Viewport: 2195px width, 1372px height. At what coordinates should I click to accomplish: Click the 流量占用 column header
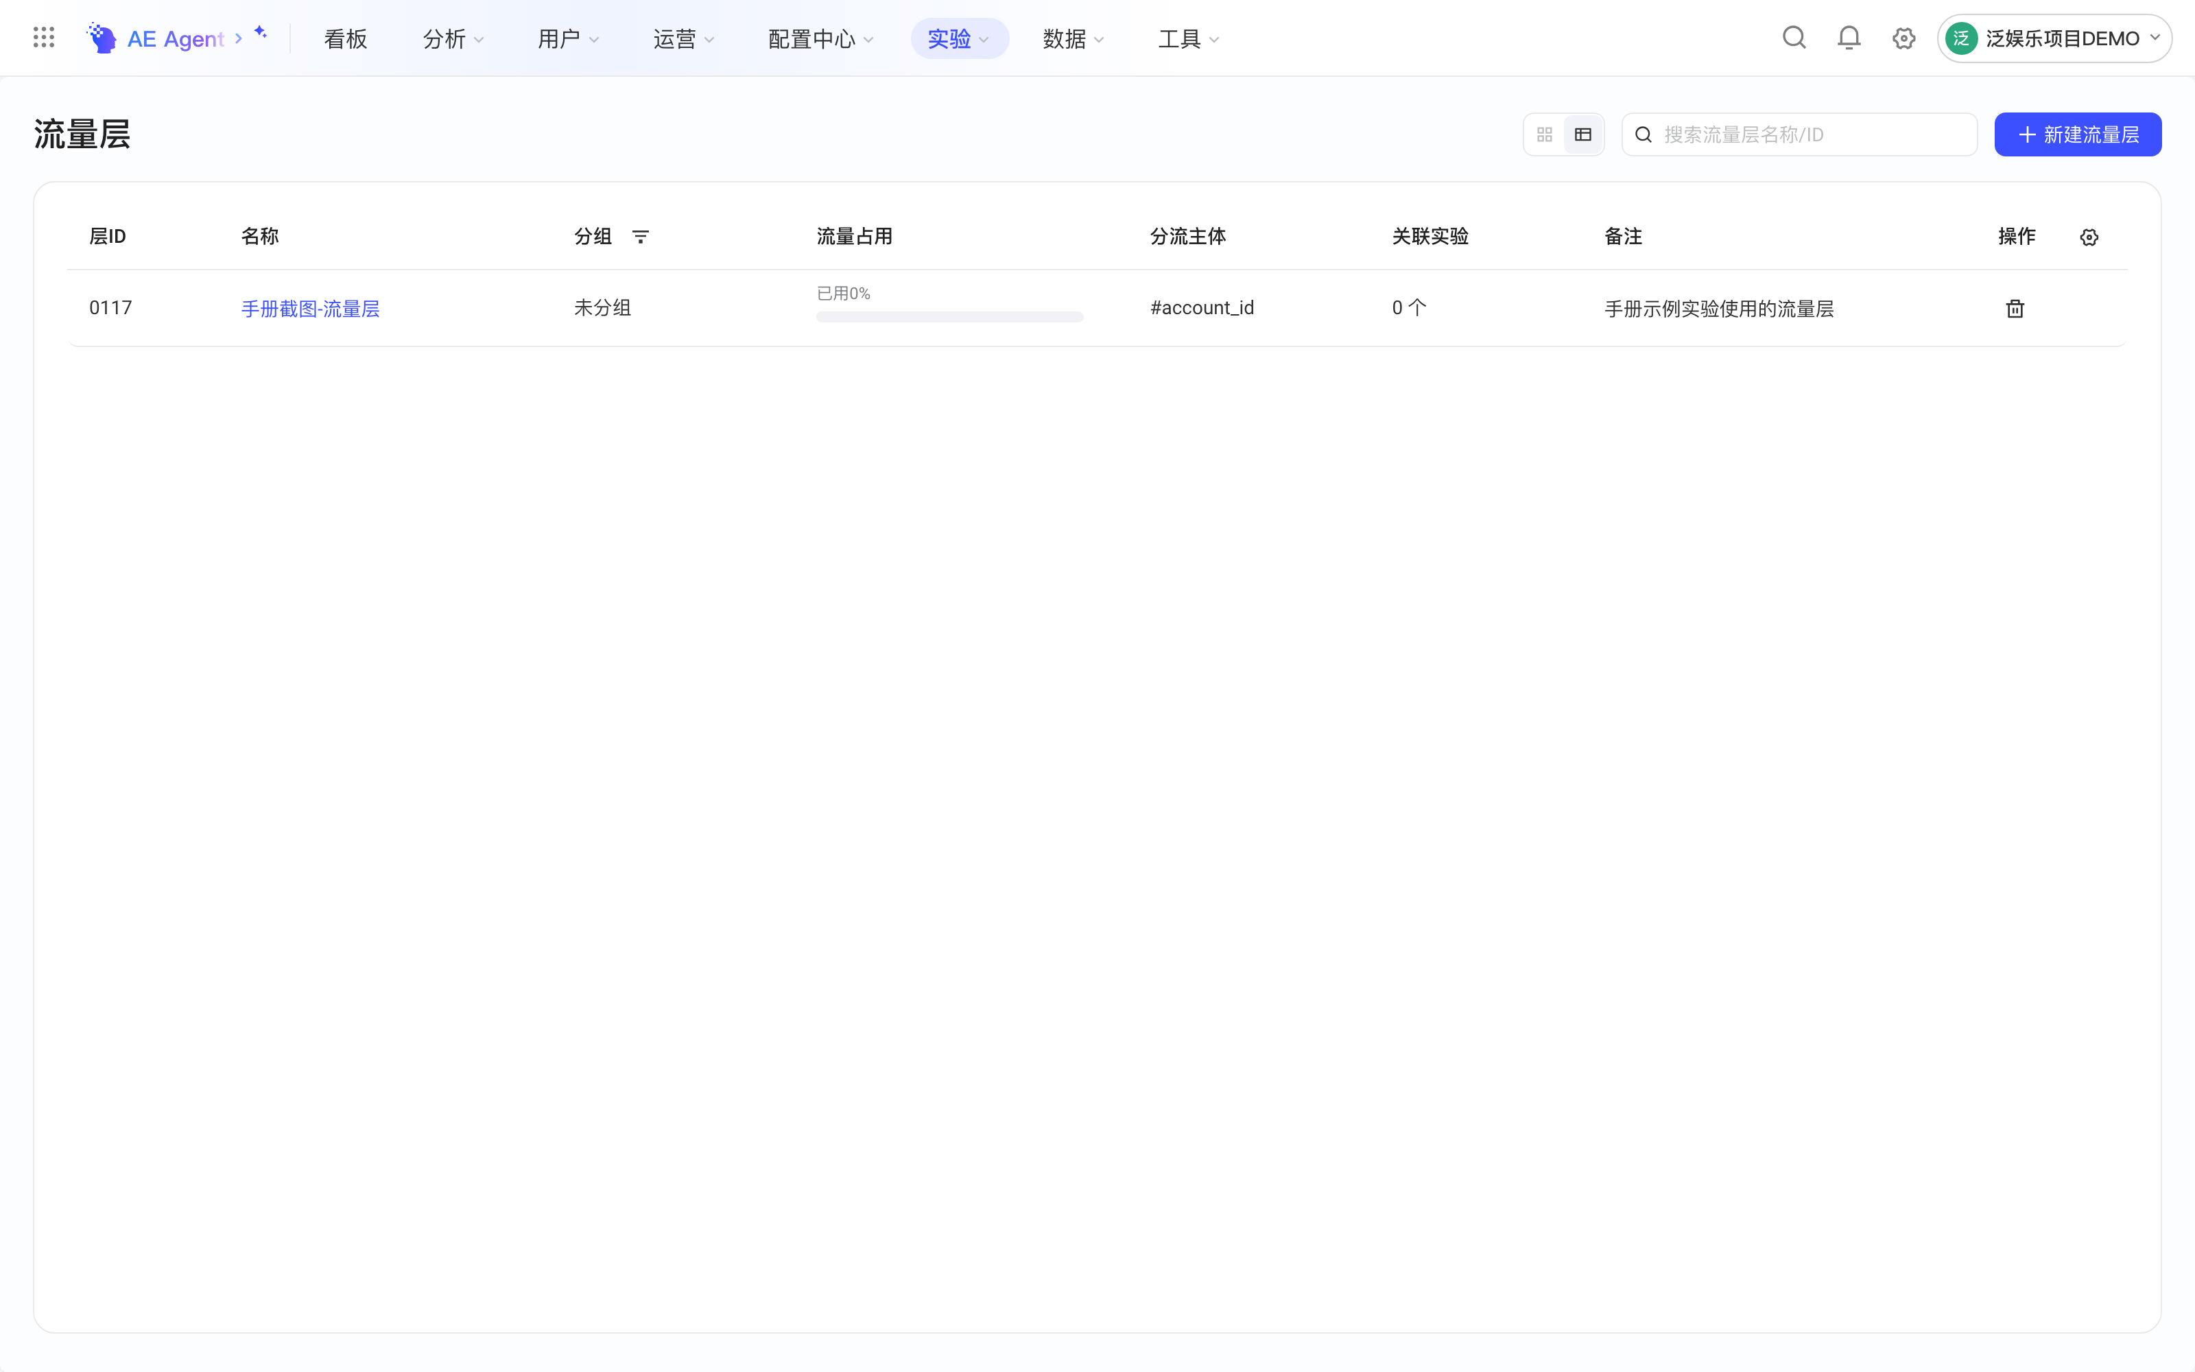pos(855,236)
